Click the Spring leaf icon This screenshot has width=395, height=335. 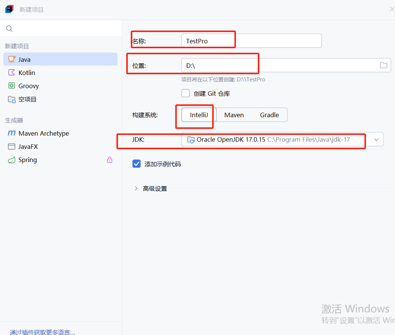(x=12, y=160)
